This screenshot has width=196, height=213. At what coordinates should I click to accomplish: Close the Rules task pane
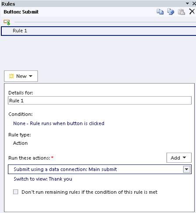click(194, 3)
